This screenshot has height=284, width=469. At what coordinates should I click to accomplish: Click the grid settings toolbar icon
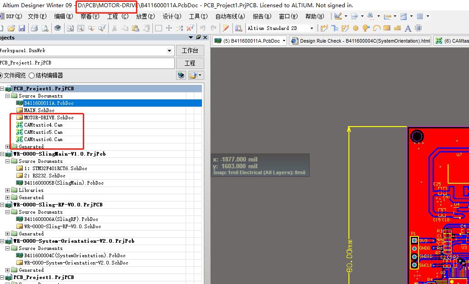[x=420, y=16]
